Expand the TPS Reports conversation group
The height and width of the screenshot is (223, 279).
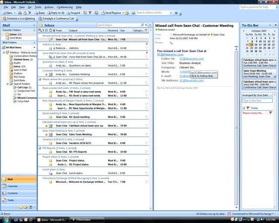click(x=40, y=148)
